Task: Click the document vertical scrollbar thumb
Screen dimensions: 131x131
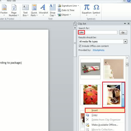Action: [x=75, y=43]
